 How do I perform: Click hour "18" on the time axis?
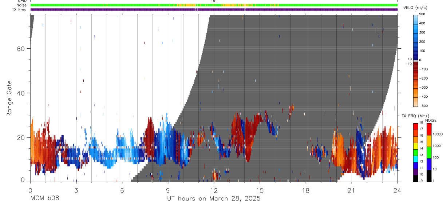[305, 190]
